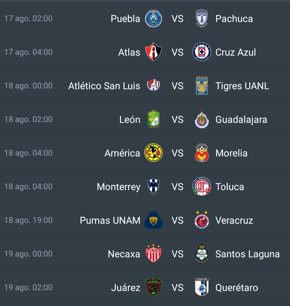Open Guadalajara team name link
Screen dimensions: 290x306
[x=241, y=120]
